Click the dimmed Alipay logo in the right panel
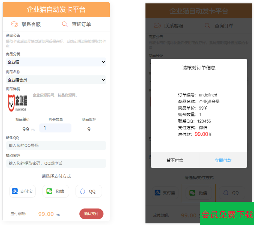This screenshot has height=225, width=254. click(158, 193)
